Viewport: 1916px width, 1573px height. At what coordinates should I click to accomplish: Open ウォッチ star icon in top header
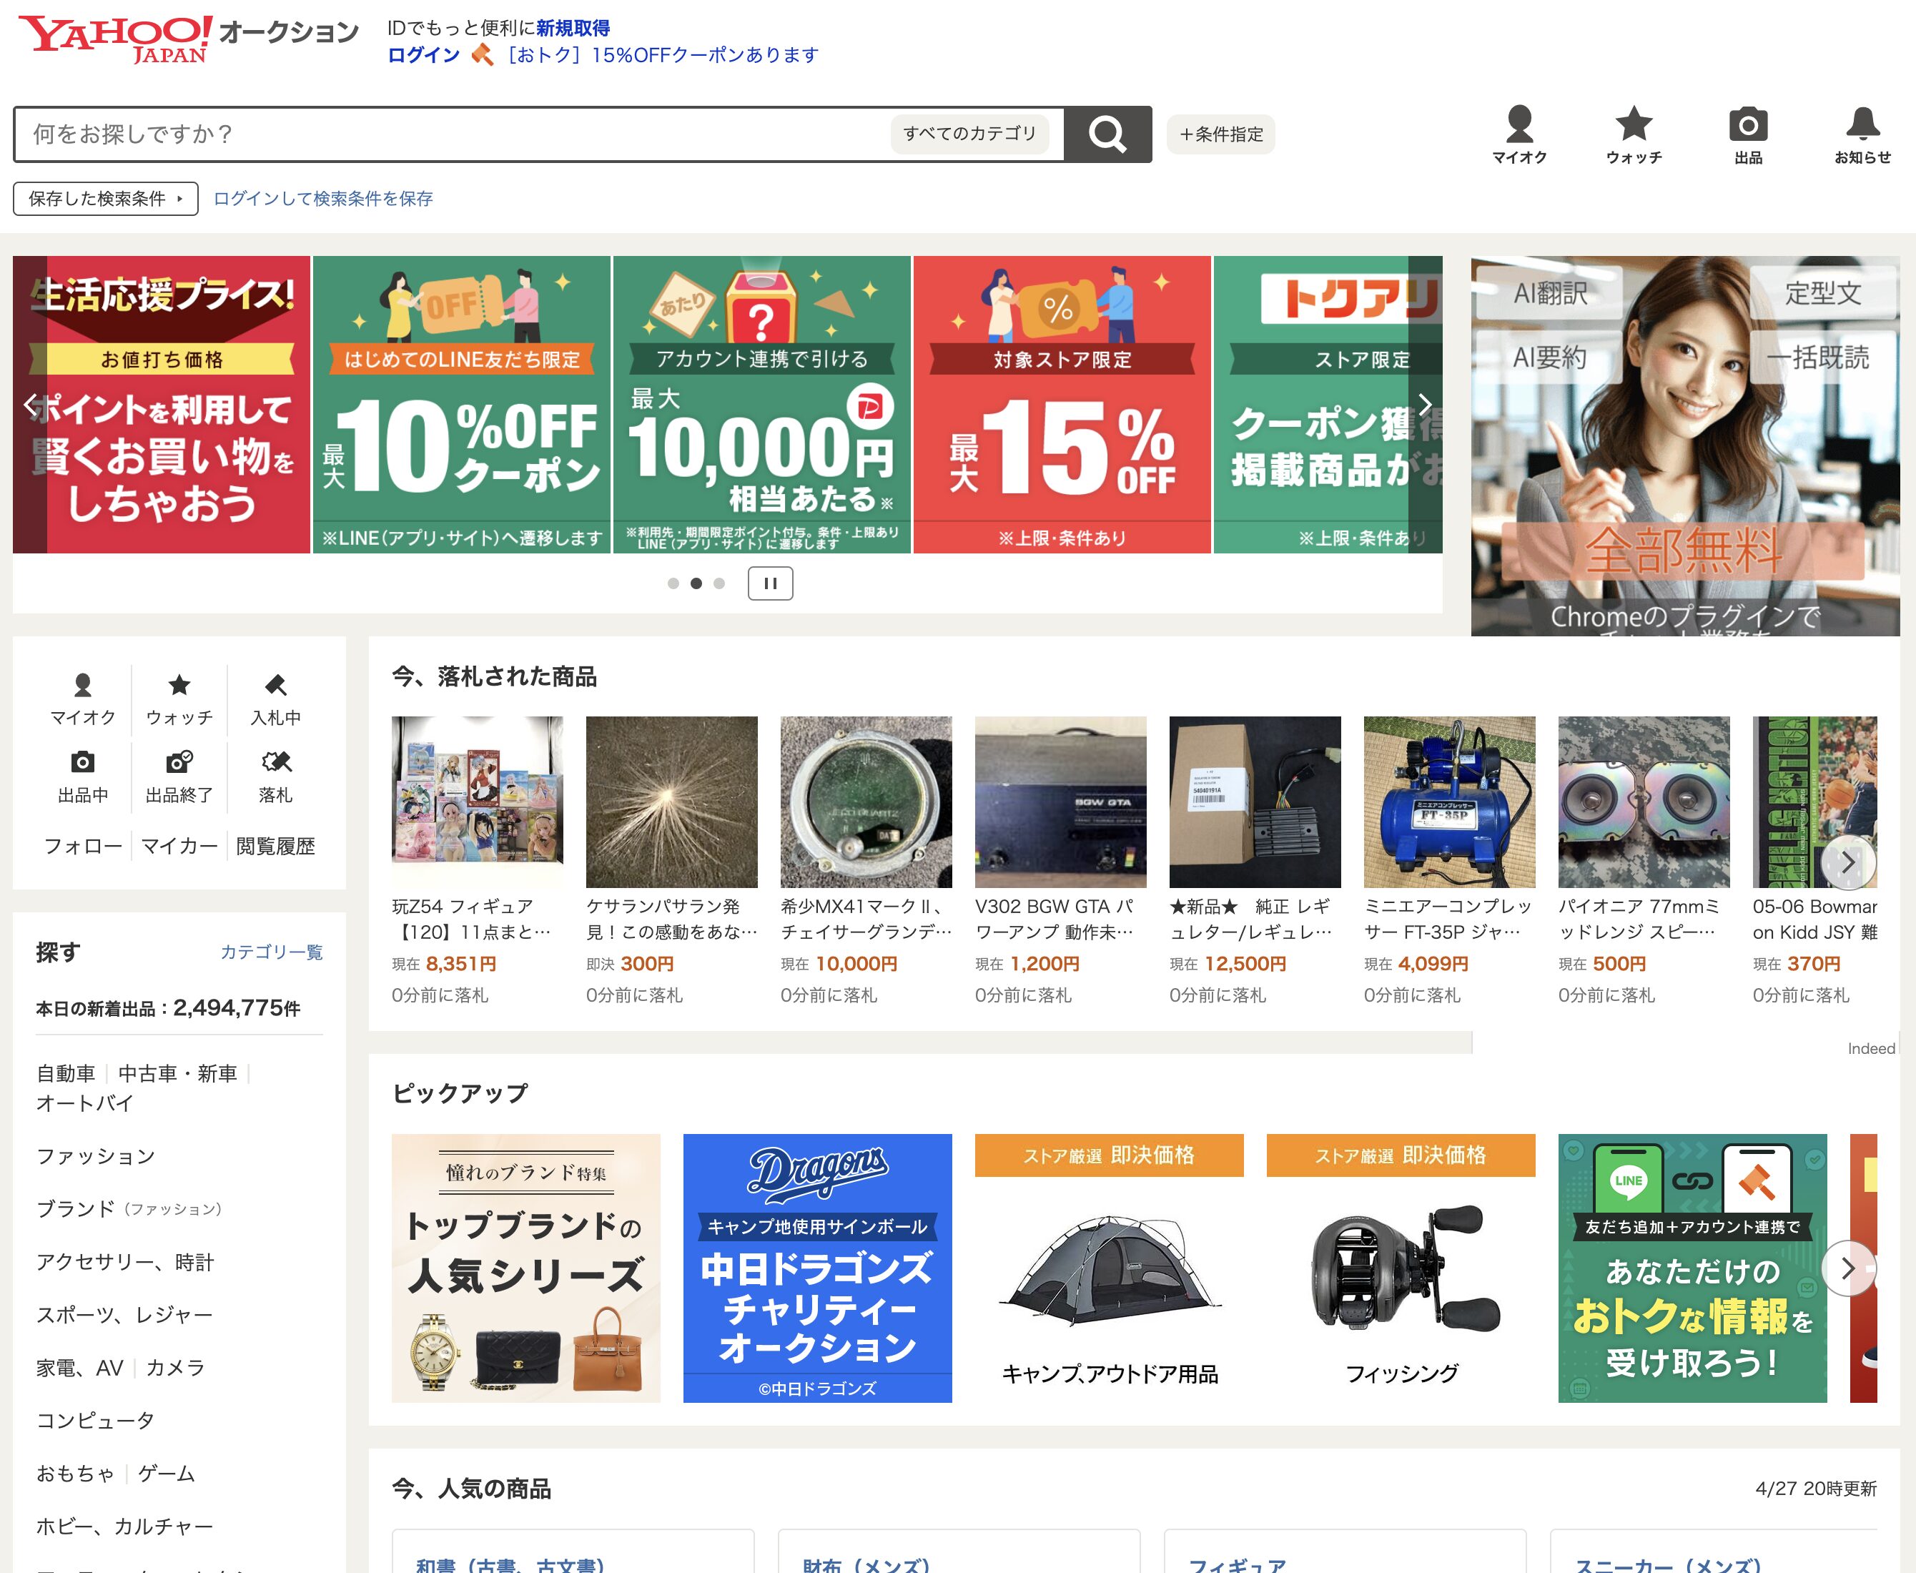(1634, 135)
